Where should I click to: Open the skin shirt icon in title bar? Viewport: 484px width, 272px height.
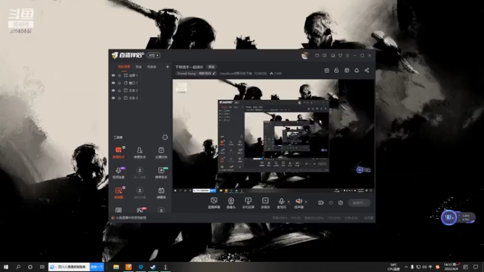click(340, 56)
